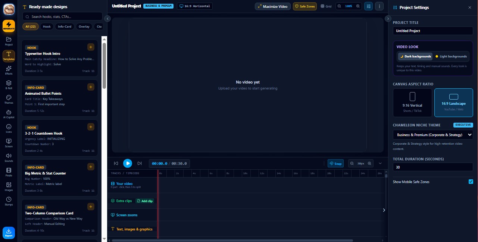Open the Sounds panel
The width and height of the screenshot is (478, 242).
[x=9, y=157]
